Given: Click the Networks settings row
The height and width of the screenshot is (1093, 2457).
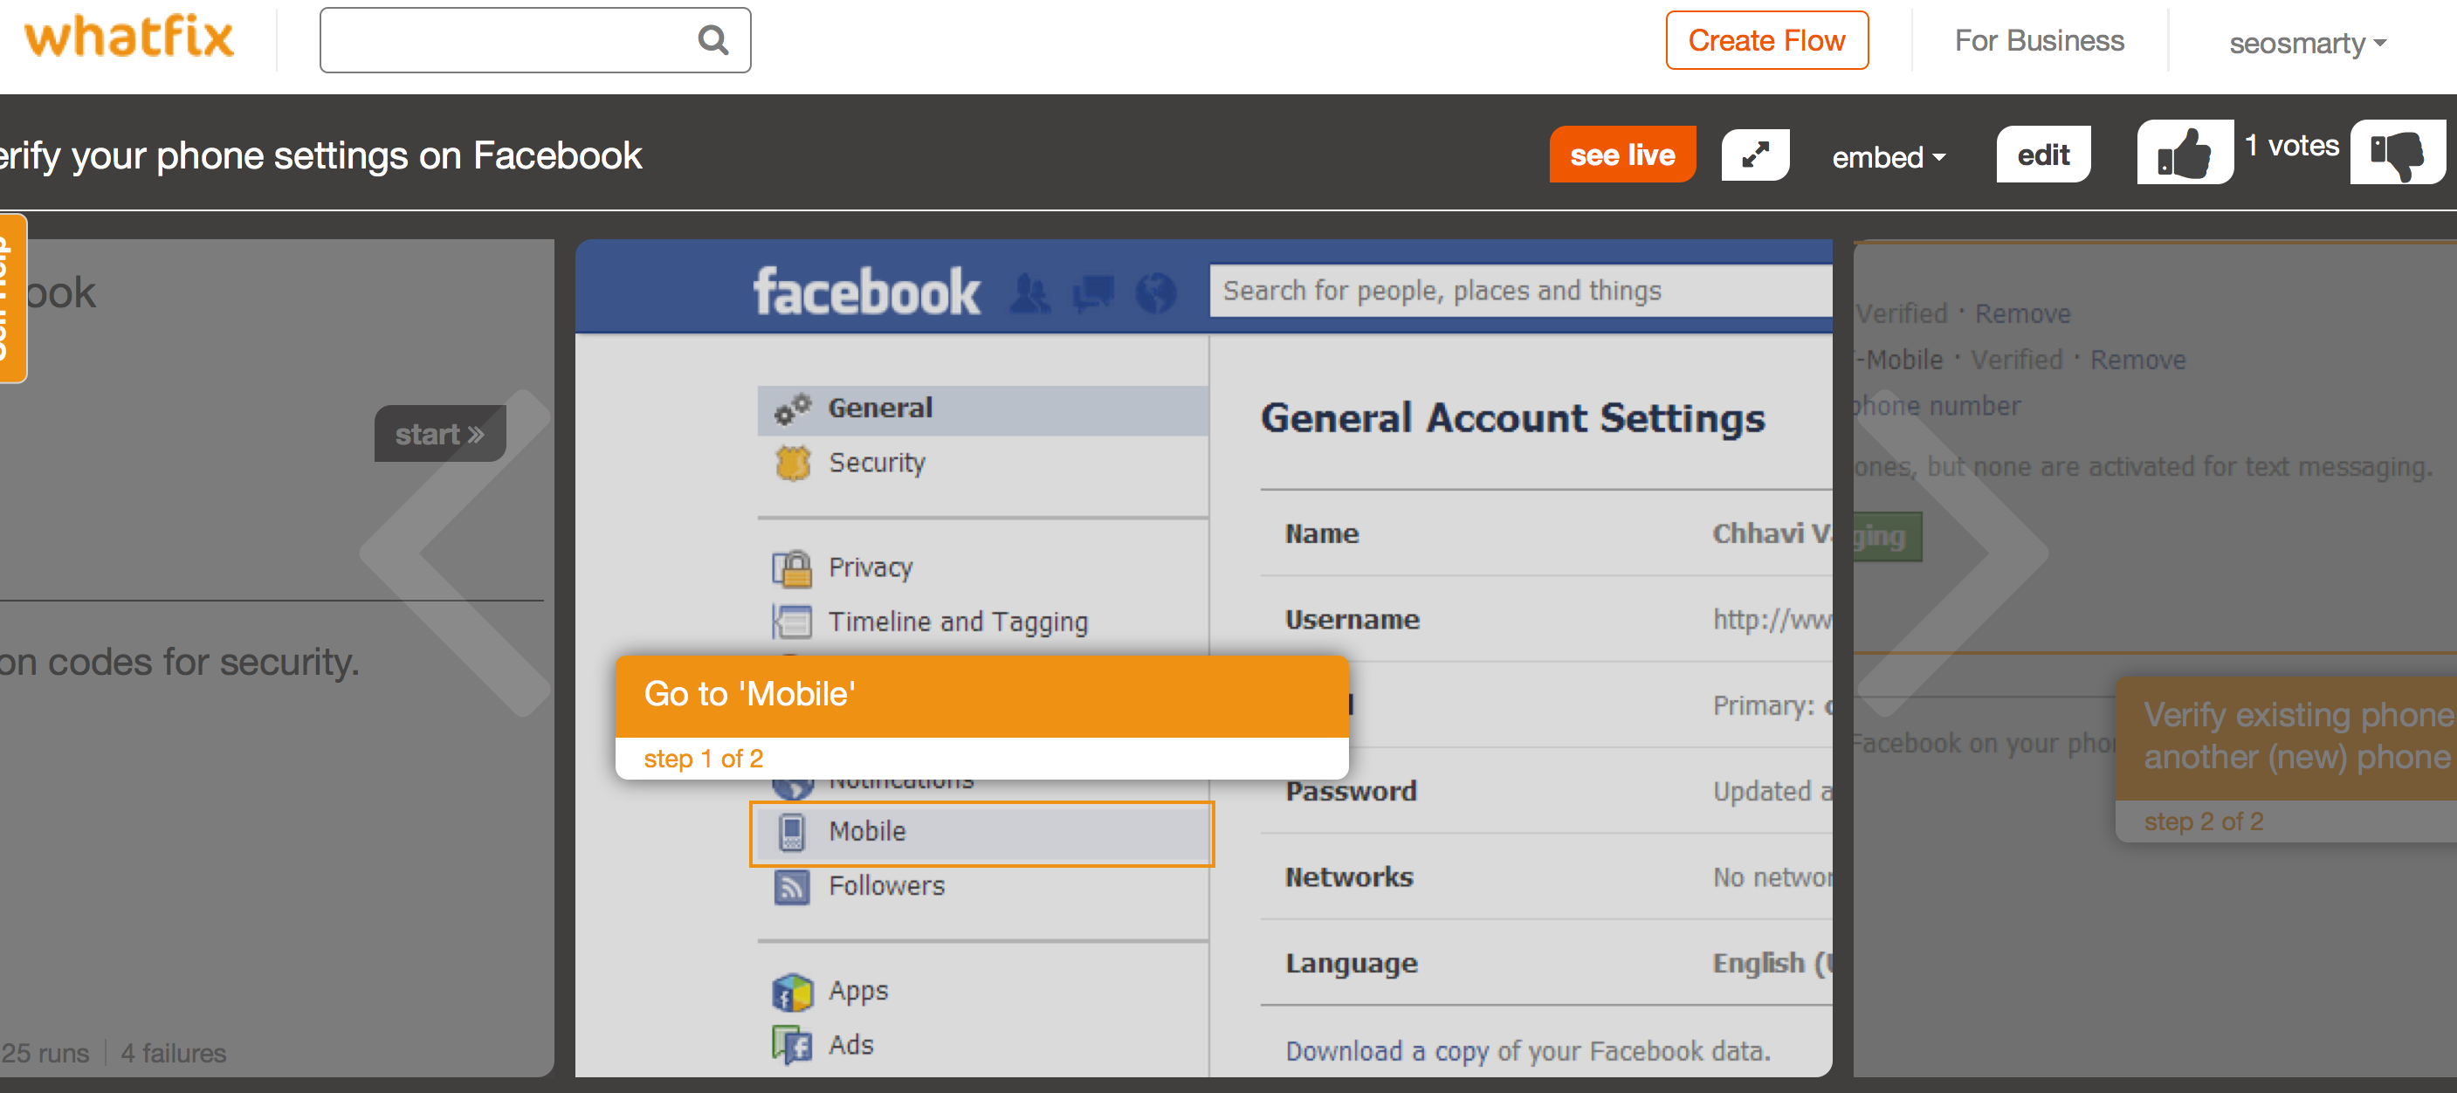Looking at the screenshot, I should tap(1546, 877).
